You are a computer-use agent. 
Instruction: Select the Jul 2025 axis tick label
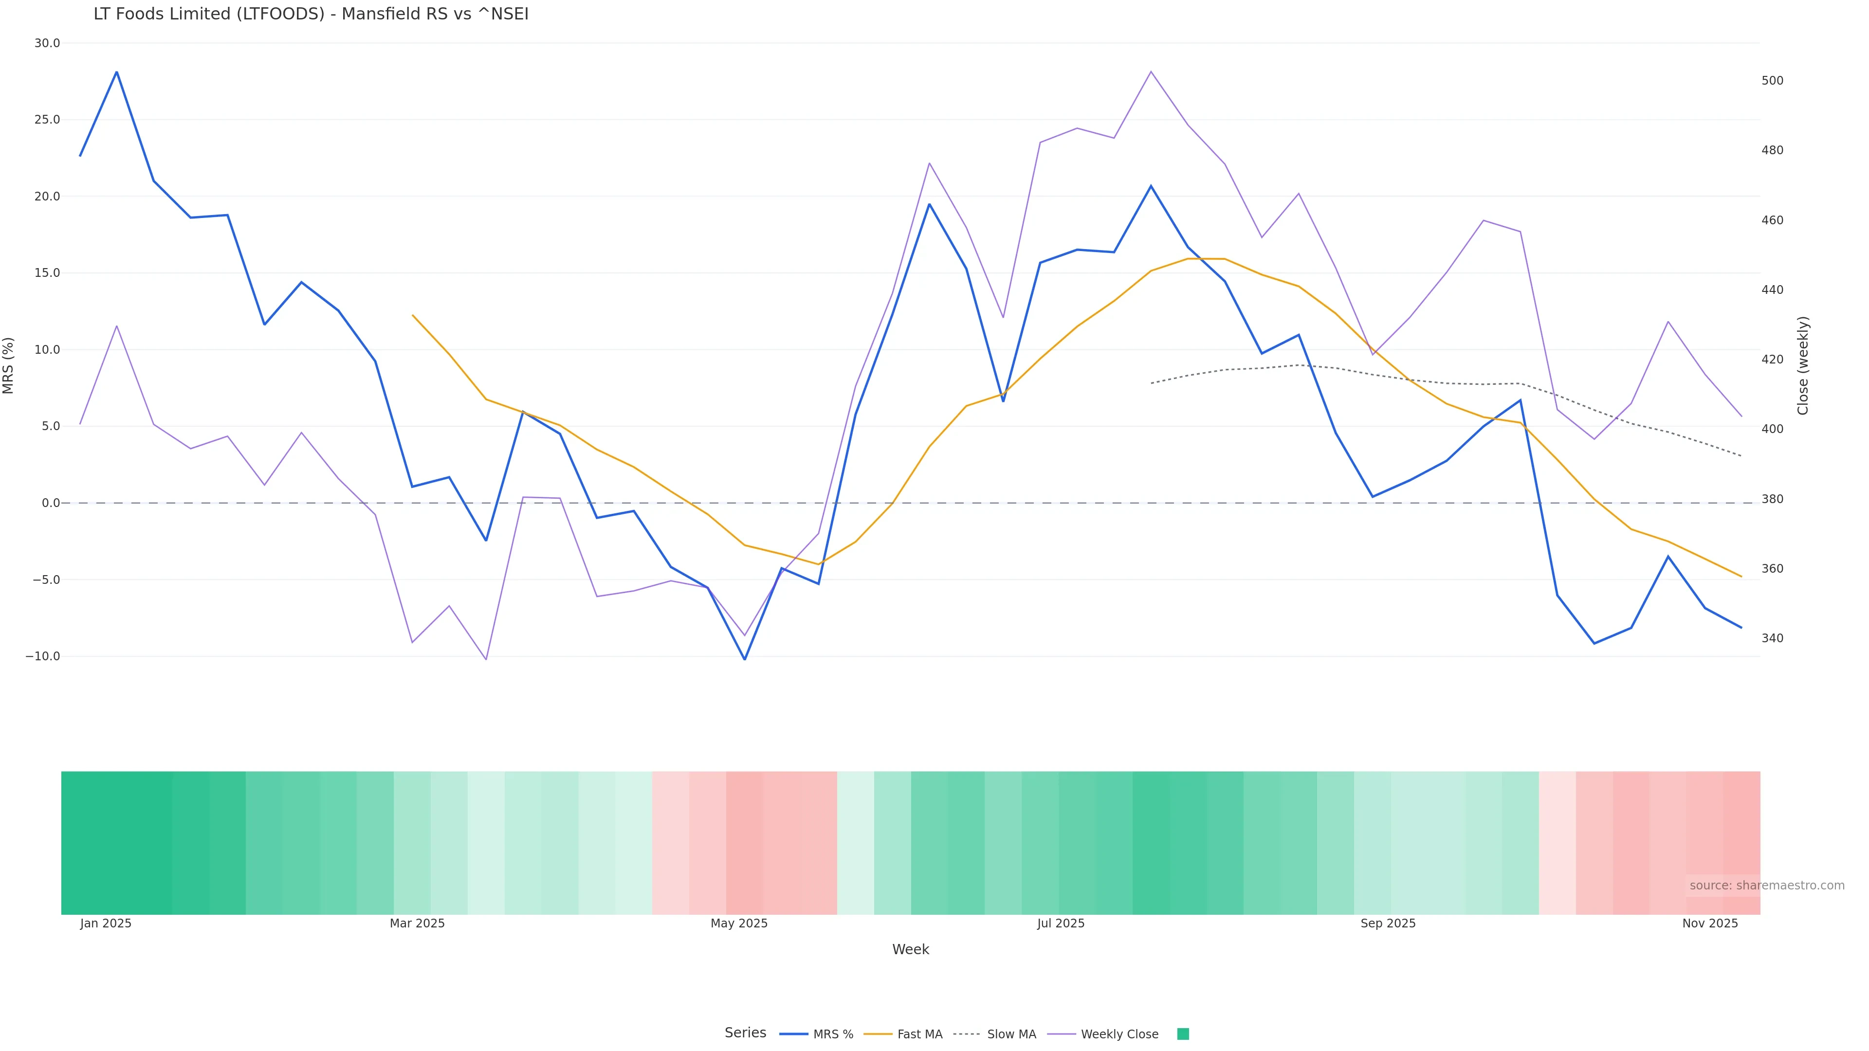pos(1061,924)
